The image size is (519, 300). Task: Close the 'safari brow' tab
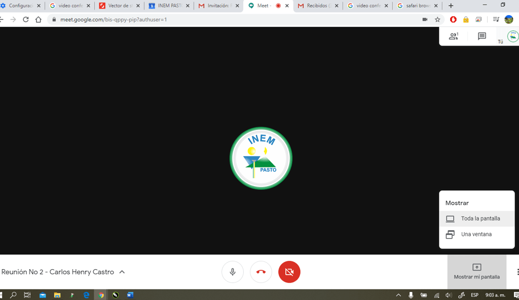click(x=436, y=6)
